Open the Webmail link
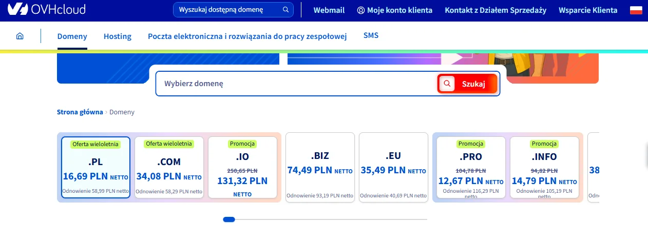 coord(329,10)
